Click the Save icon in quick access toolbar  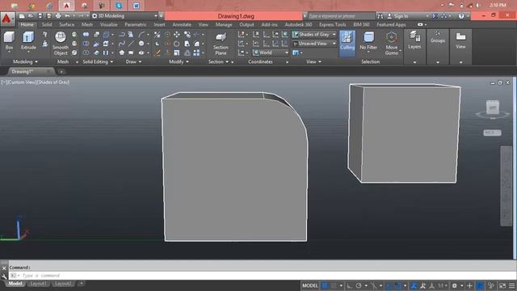[40, 16]
